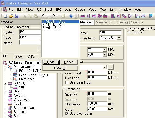Switch to the SRC tab in WorkBar

pyautogui.click(x=31, y=57)
